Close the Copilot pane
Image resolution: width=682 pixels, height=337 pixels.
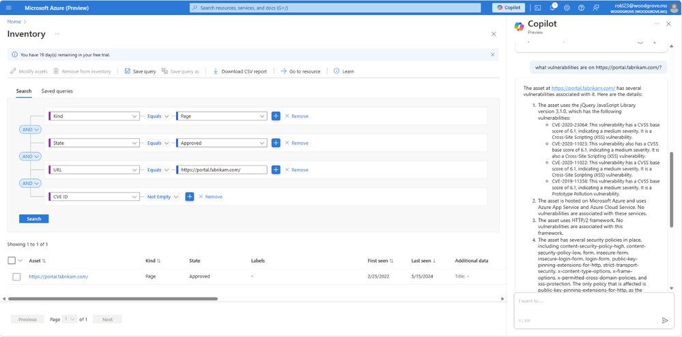668,24
